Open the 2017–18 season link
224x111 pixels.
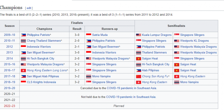click(9, 76)
